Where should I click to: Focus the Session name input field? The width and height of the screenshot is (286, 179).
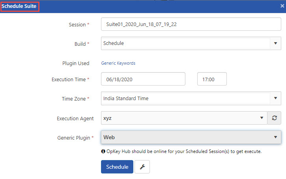[x=191, y=24]
